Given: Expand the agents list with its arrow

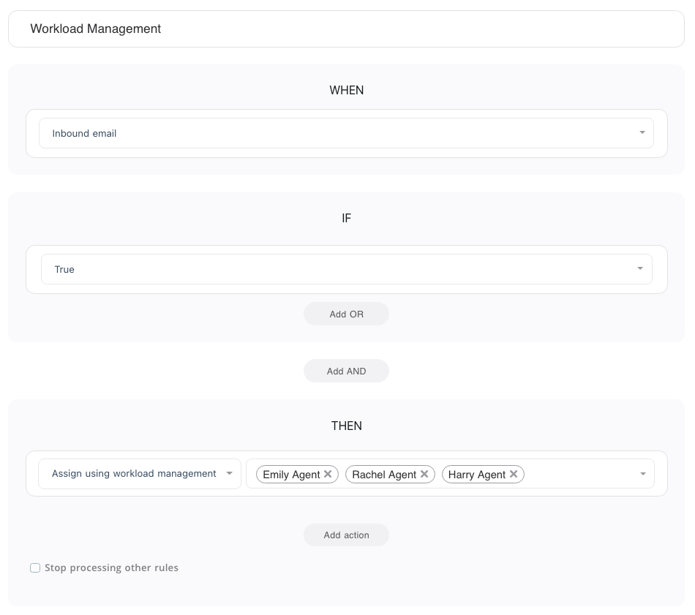Looking at the screenshot, I should tap(643, 474).
